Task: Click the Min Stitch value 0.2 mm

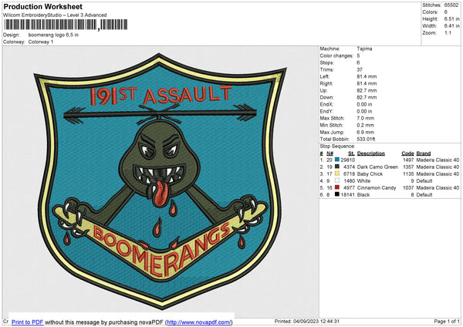Action: pos(365,125)
